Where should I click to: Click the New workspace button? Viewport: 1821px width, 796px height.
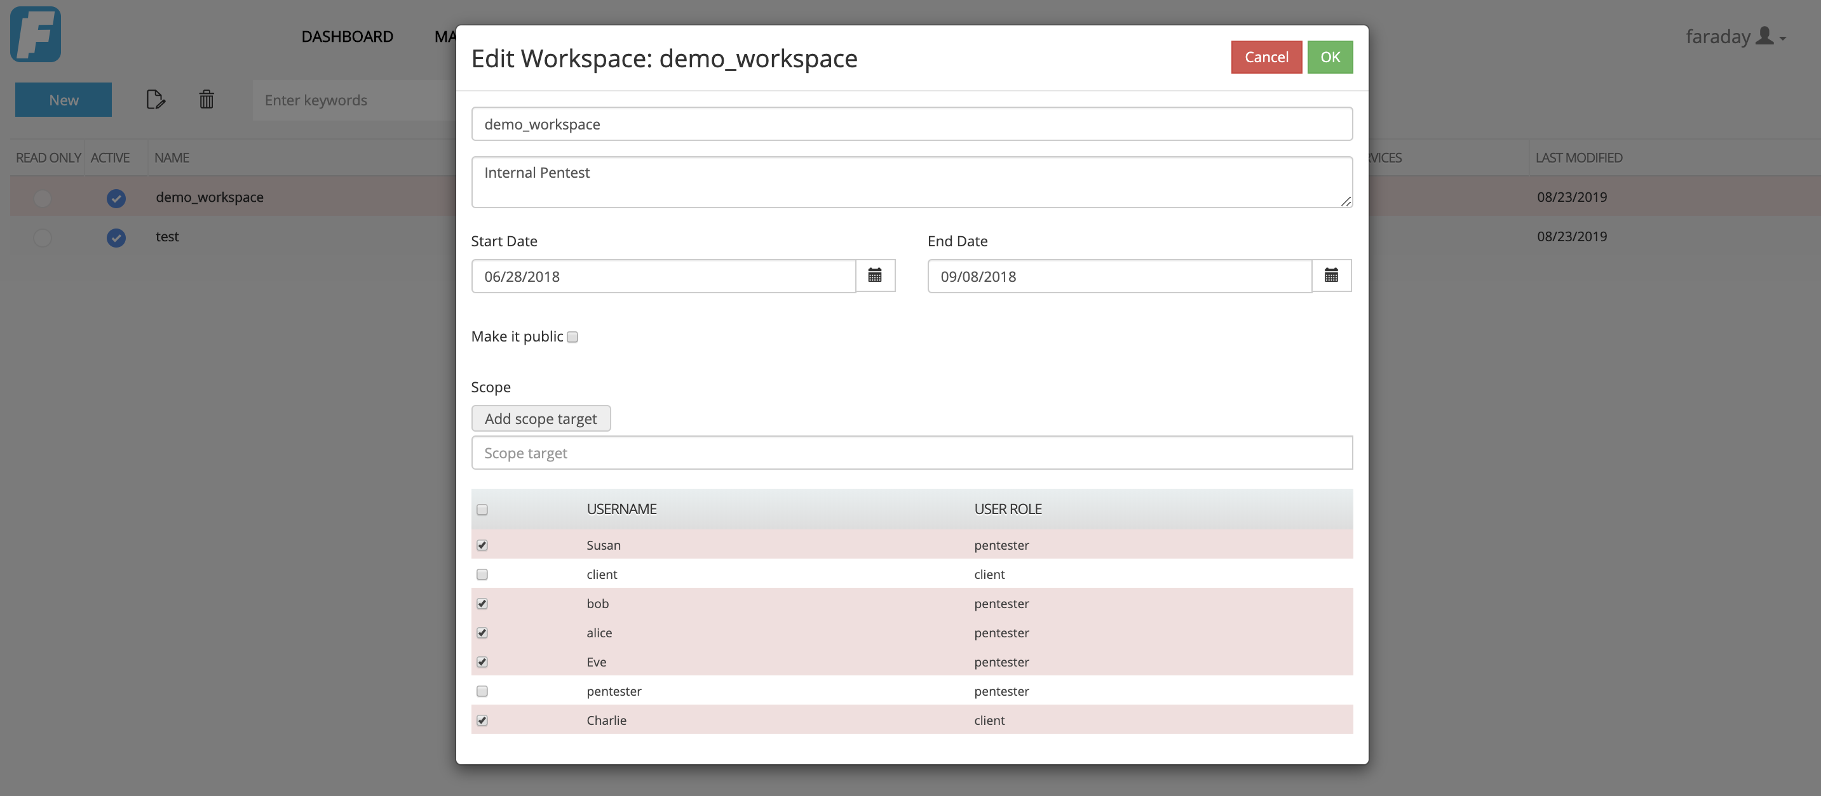(64, 100)
